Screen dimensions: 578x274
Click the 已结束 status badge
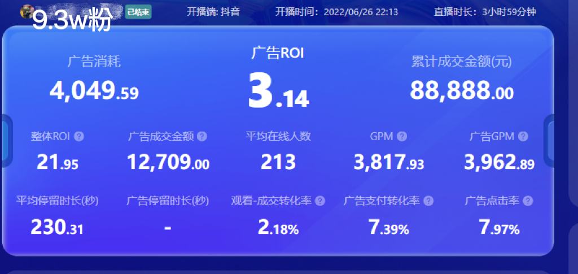(138, 12)
